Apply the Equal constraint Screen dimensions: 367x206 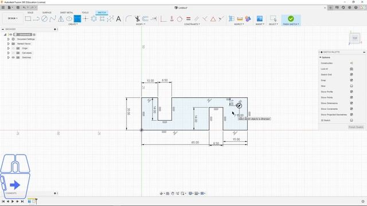point(189,19)
